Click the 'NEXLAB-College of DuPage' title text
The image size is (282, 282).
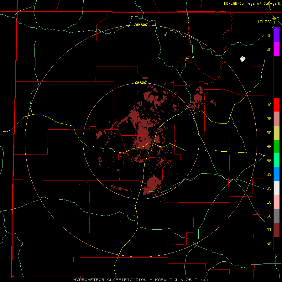[x=250, y=3]
